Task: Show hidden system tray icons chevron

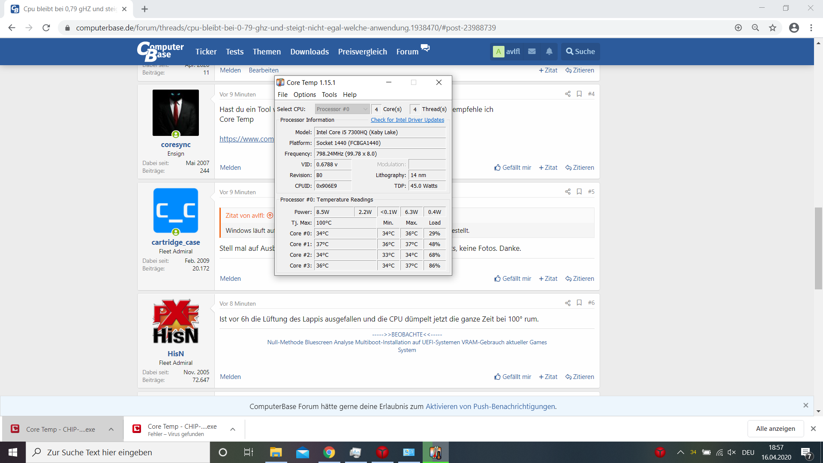Action: click(680, 452)
